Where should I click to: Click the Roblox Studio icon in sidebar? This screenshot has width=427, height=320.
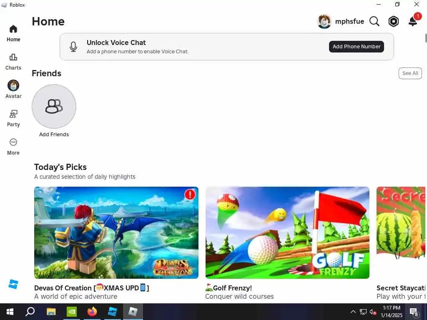[x=13, y=284]
